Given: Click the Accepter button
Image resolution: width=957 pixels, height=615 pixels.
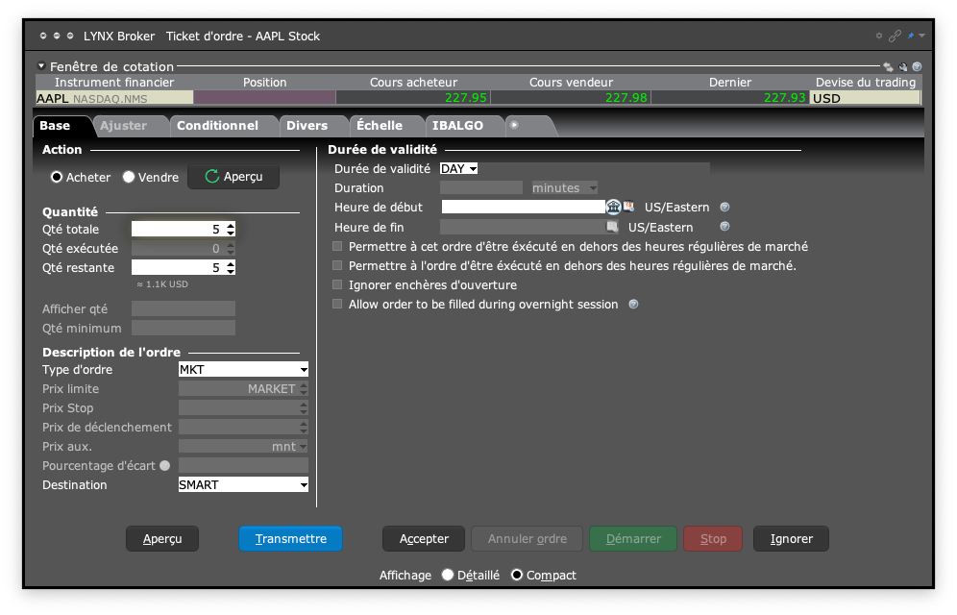Looking at the screenshot, I should pos(424,539).
